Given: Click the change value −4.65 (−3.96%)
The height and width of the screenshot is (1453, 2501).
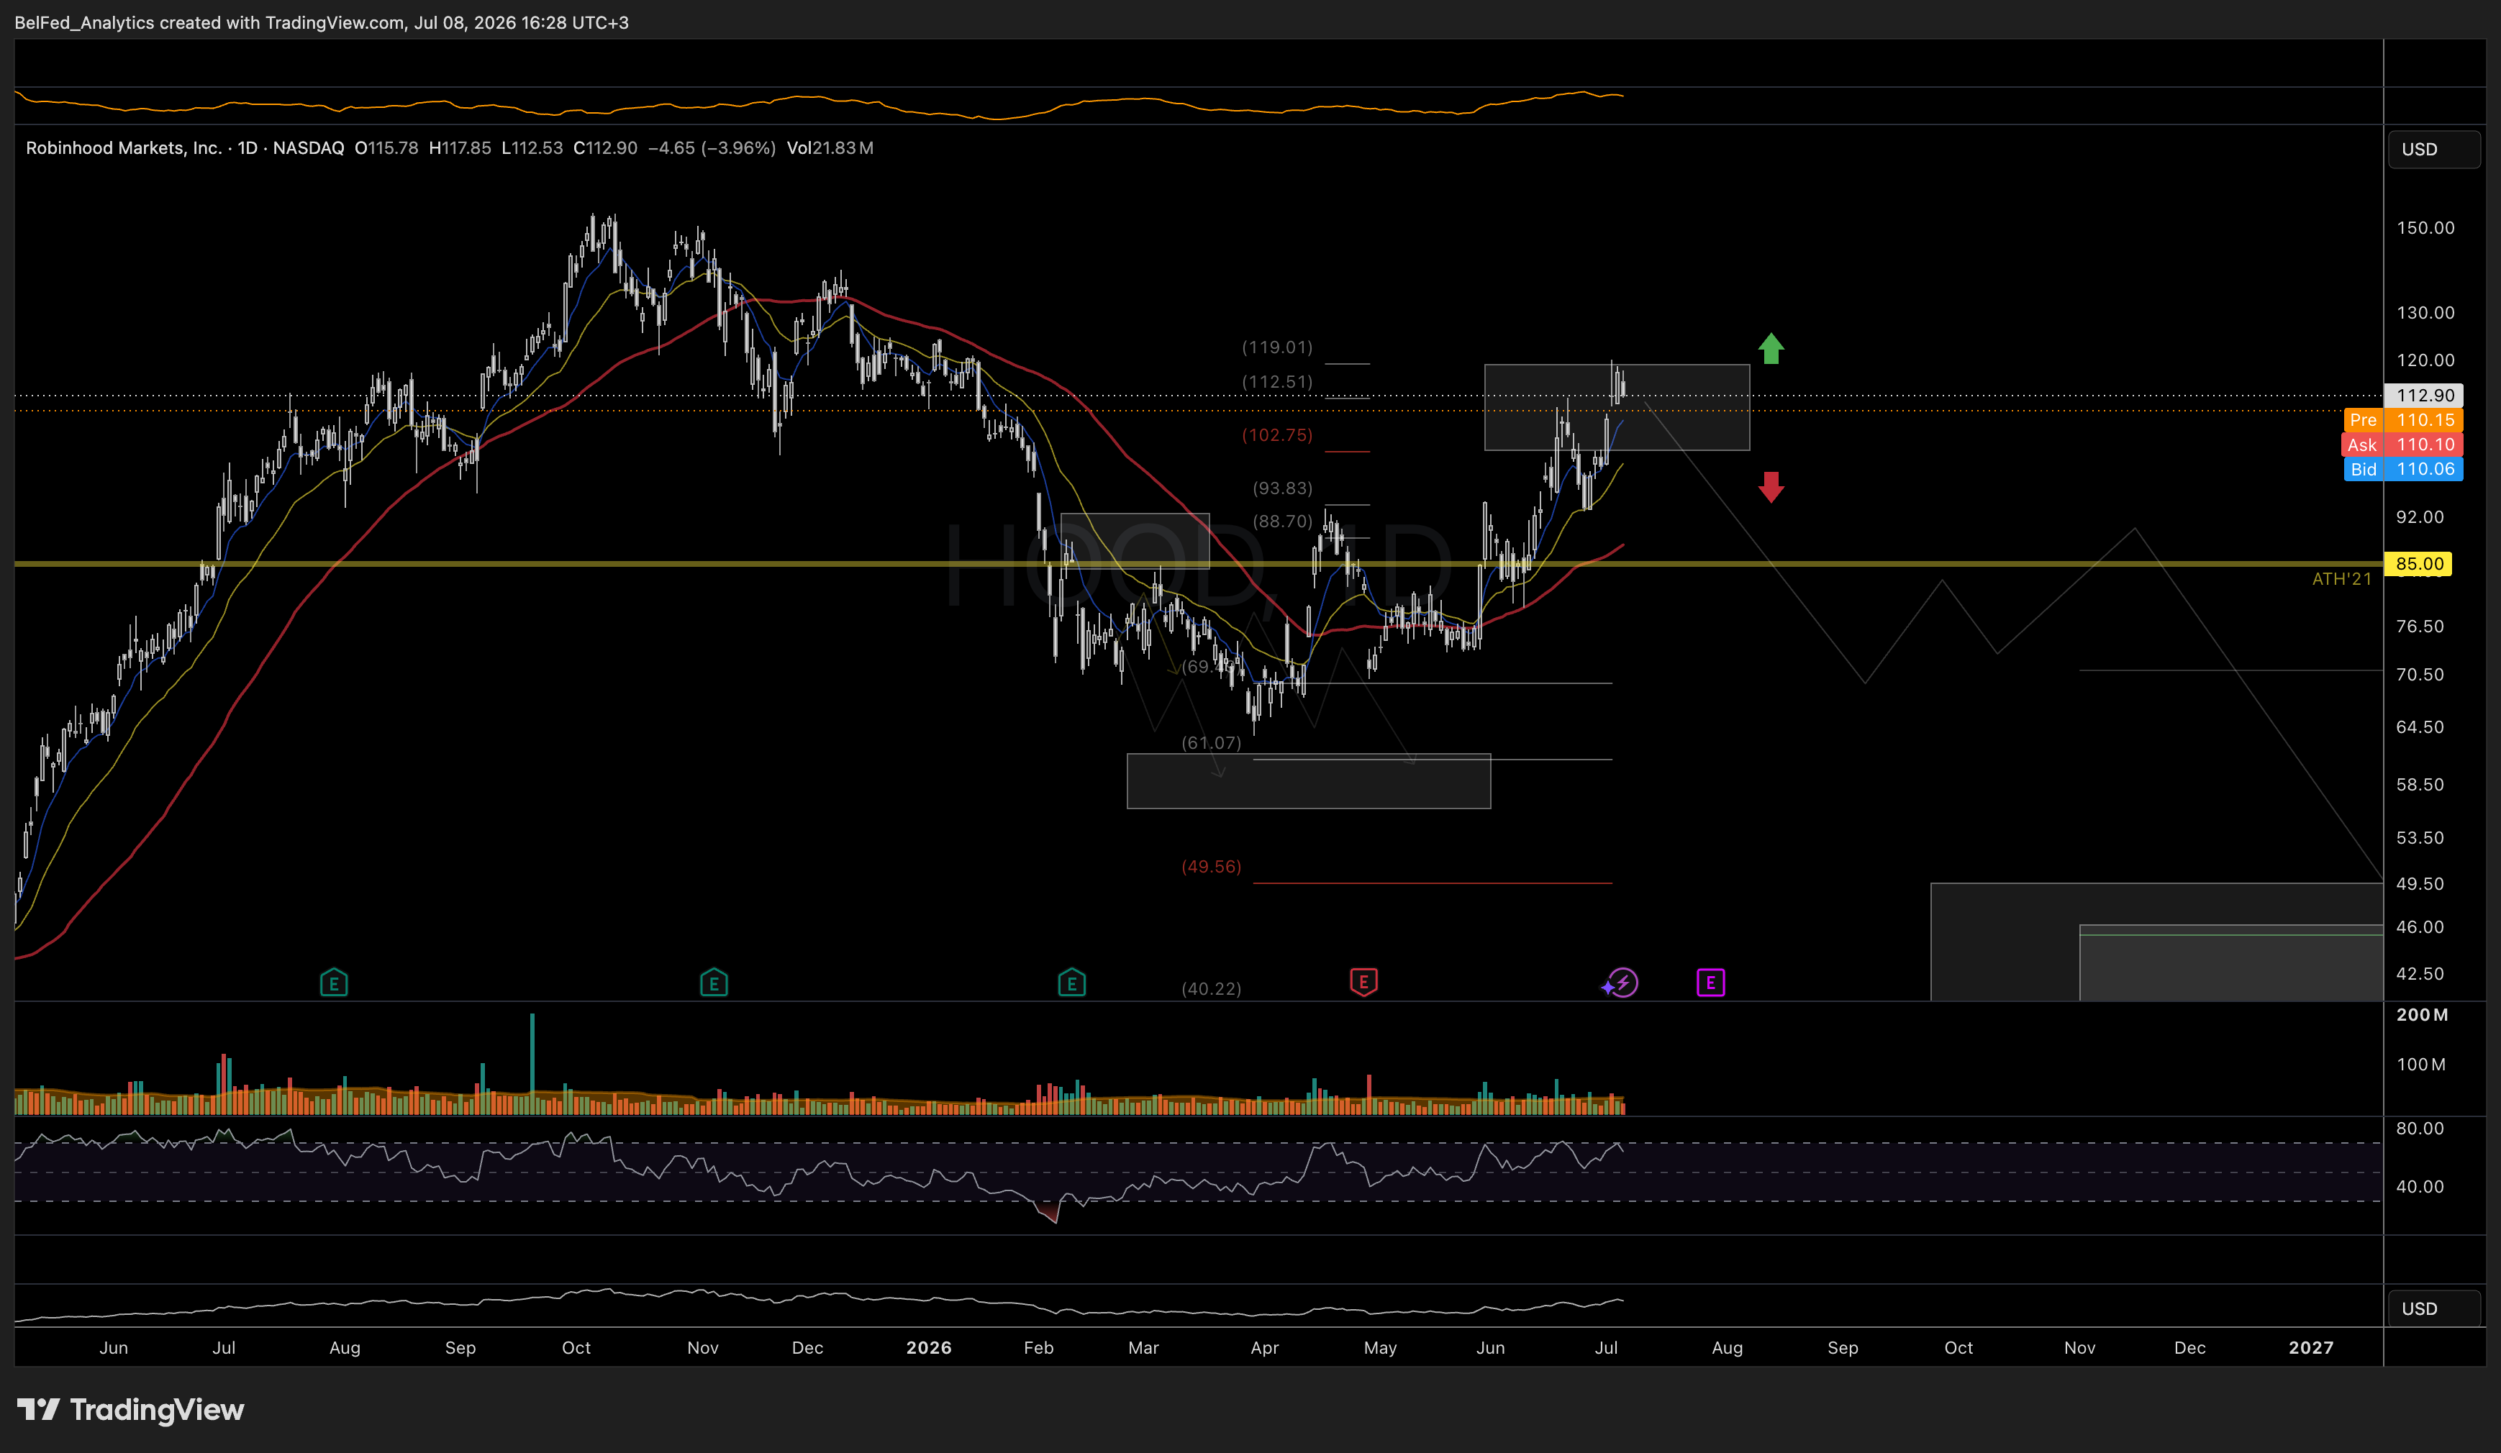Looking at the screenshot, I should tap(712, 148).
